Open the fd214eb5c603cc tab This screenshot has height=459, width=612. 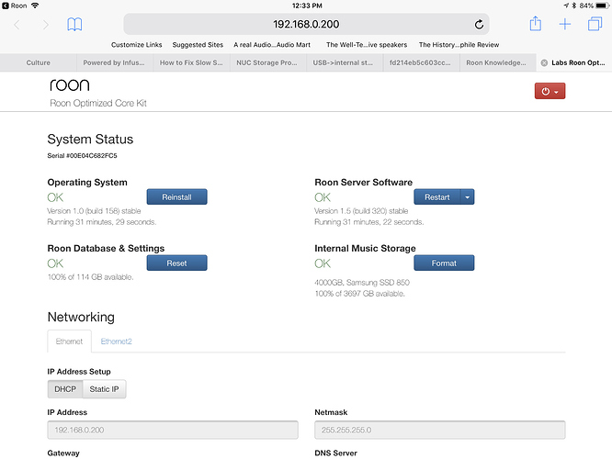pos(420,62)
